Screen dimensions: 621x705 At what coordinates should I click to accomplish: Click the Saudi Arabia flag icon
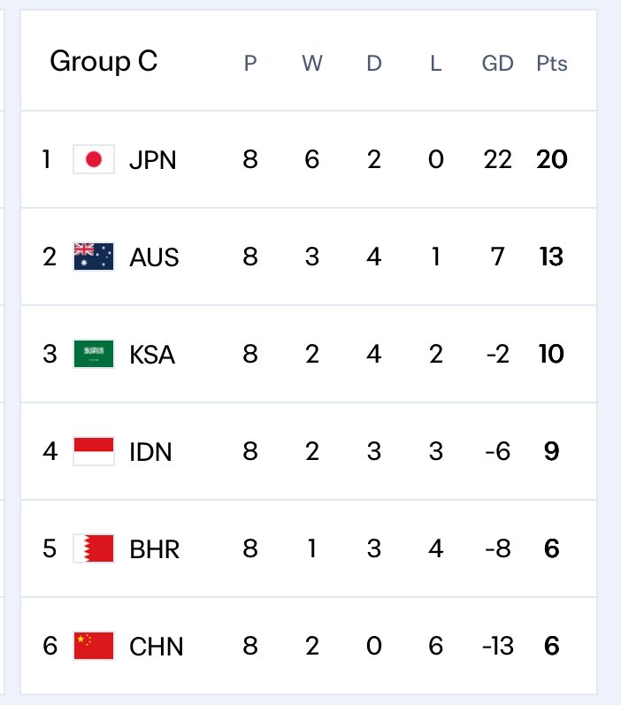(x=94, y=354)
